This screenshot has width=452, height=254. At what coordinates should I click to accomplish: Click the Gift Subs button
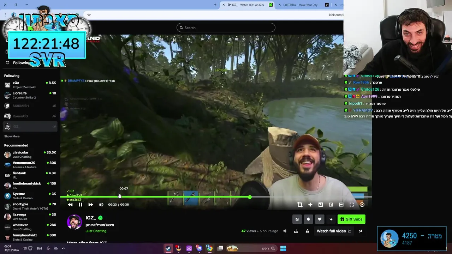tap(351, 219)
